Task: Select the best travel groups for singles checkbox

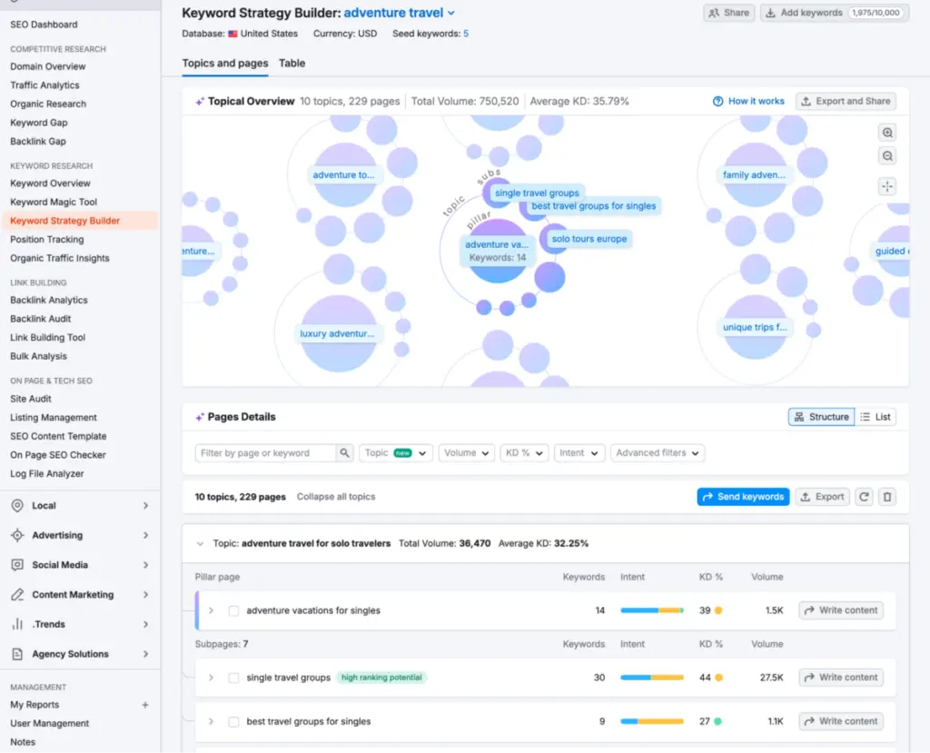Action: point(234,722)
